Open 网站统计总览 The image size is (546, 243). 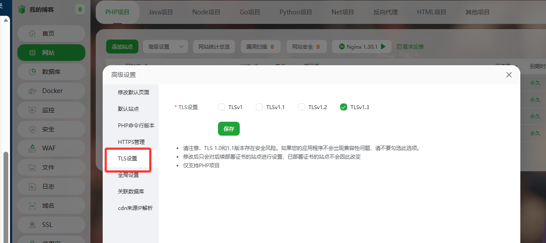[x=214, y=47]
